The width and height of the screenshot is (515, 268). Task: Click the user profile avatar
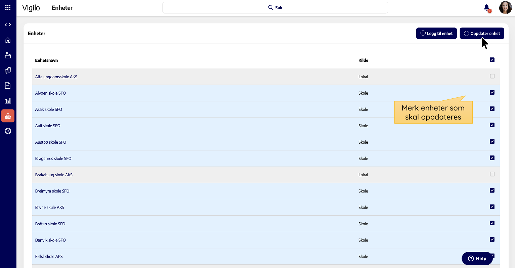click(x=505, y=7)
